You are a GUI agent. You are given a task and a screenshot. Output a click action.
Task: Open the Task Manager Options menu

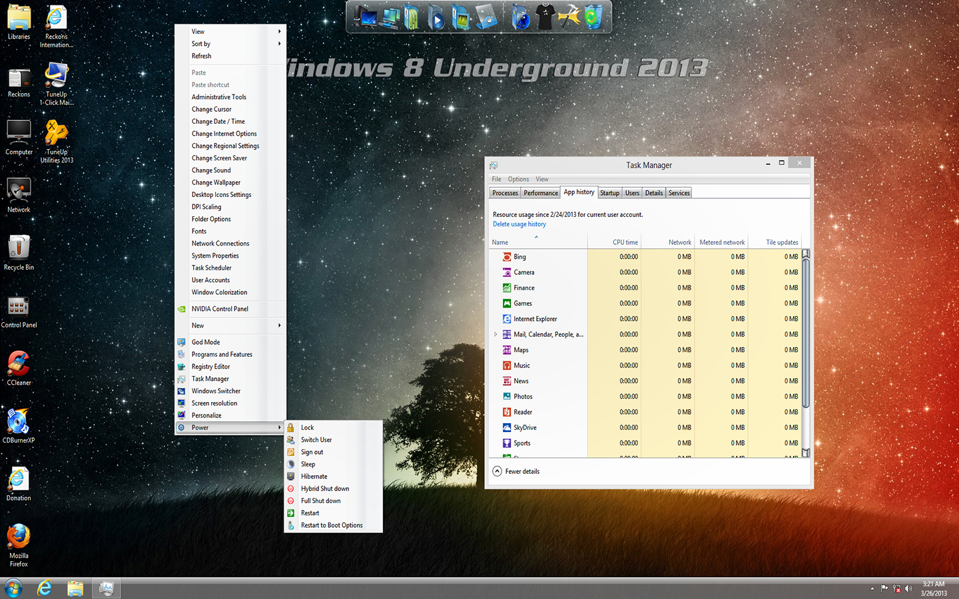(x=518, y=179)
